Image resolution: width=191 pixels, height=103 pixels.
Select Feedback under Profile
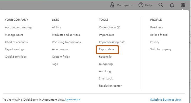[x=157, y=27]
